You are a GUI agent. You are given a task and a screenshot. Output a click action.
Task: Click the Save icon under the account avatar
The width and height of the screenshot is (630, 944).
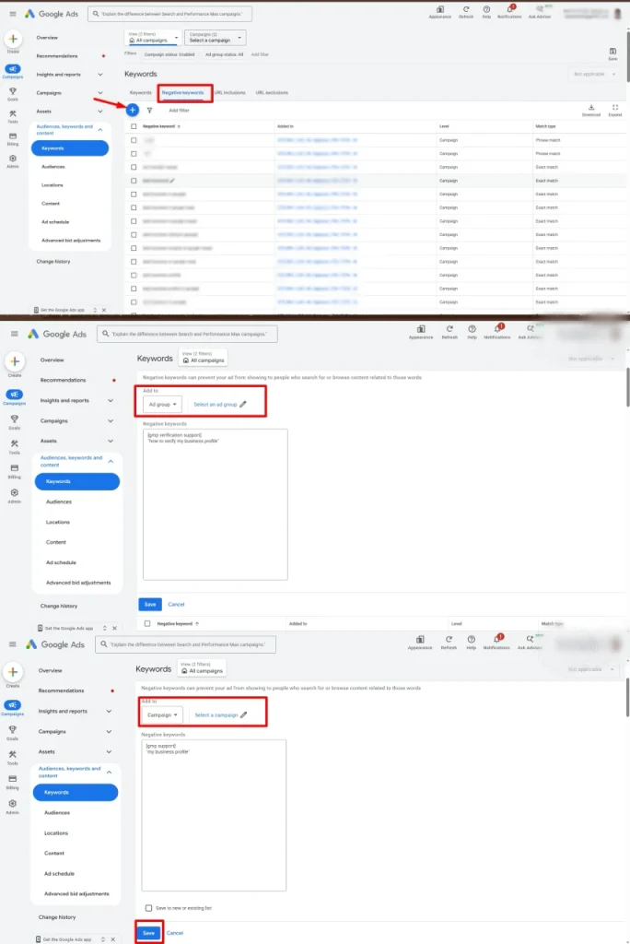point(612,53)
